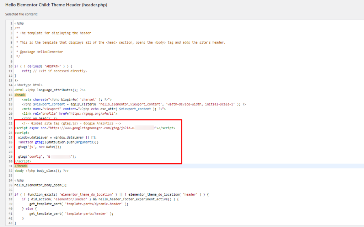Click the line "if ( ! defined( 'ABSPATH' ) ) {"
Image resolution: width=364 pixels, height=227 pixels.
coord(43,66)
